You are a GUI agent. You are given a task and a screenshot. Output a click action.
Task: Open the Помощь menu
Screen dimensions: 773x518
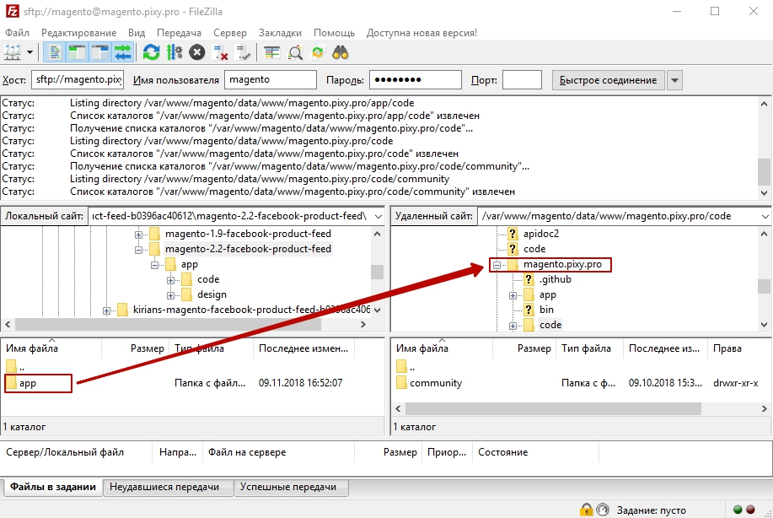point(335,33)
